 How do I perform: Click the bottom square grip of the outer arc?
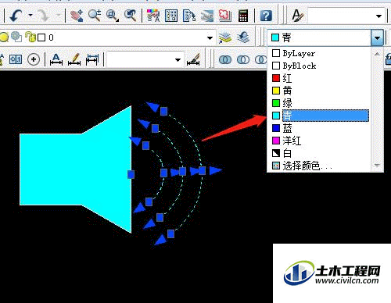point(170,233)
